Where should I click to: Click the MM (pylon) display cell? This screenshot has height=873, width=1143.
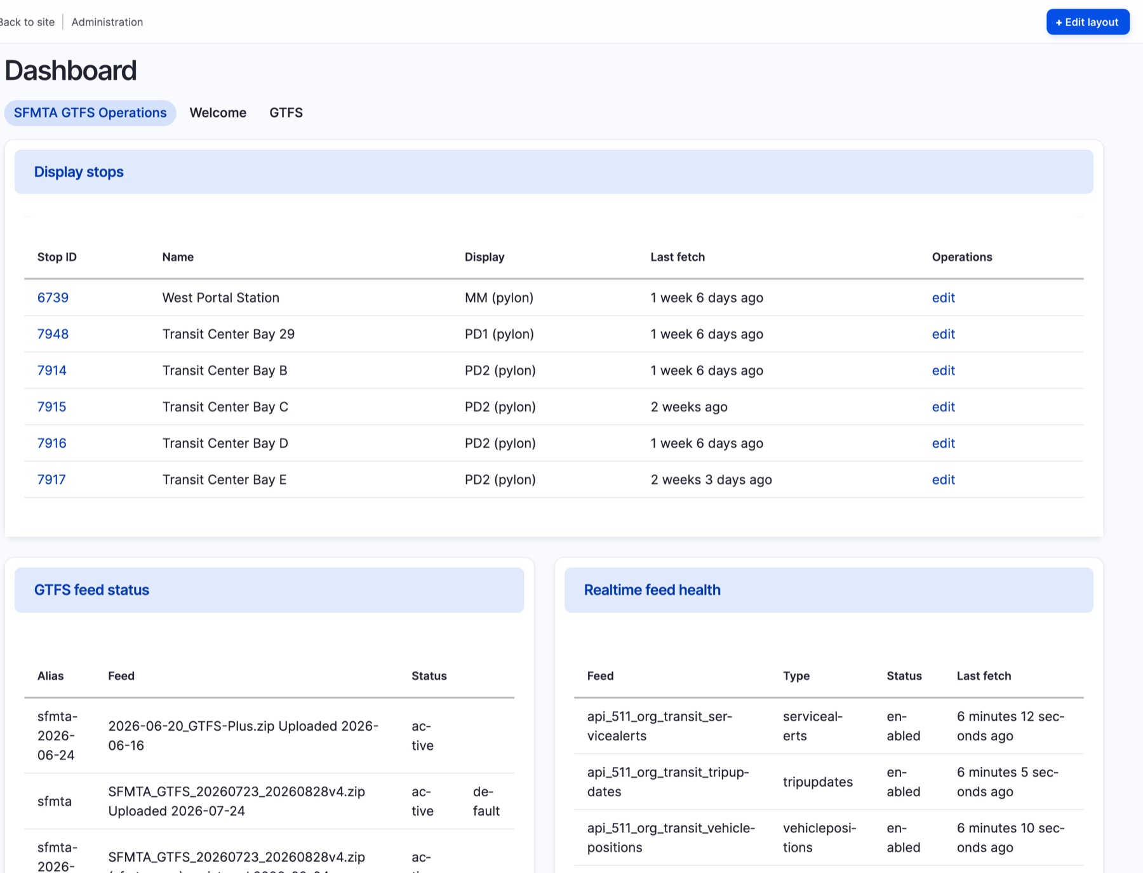pos(499,298)
